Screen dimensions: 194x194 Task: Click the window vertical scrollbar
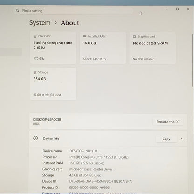(x=193, y=61)
